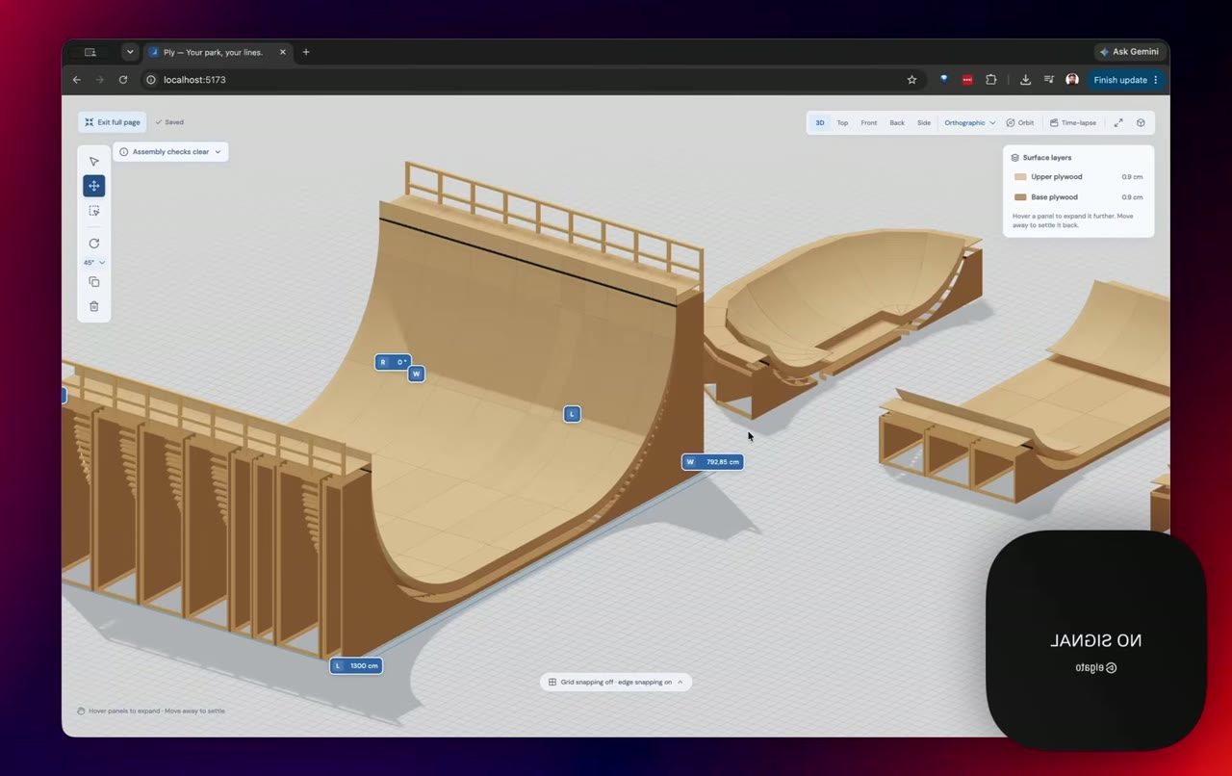The width and height of the screenshot is (1232, 776).
Task: Click Exit full page button
Action: pos(113,122)
